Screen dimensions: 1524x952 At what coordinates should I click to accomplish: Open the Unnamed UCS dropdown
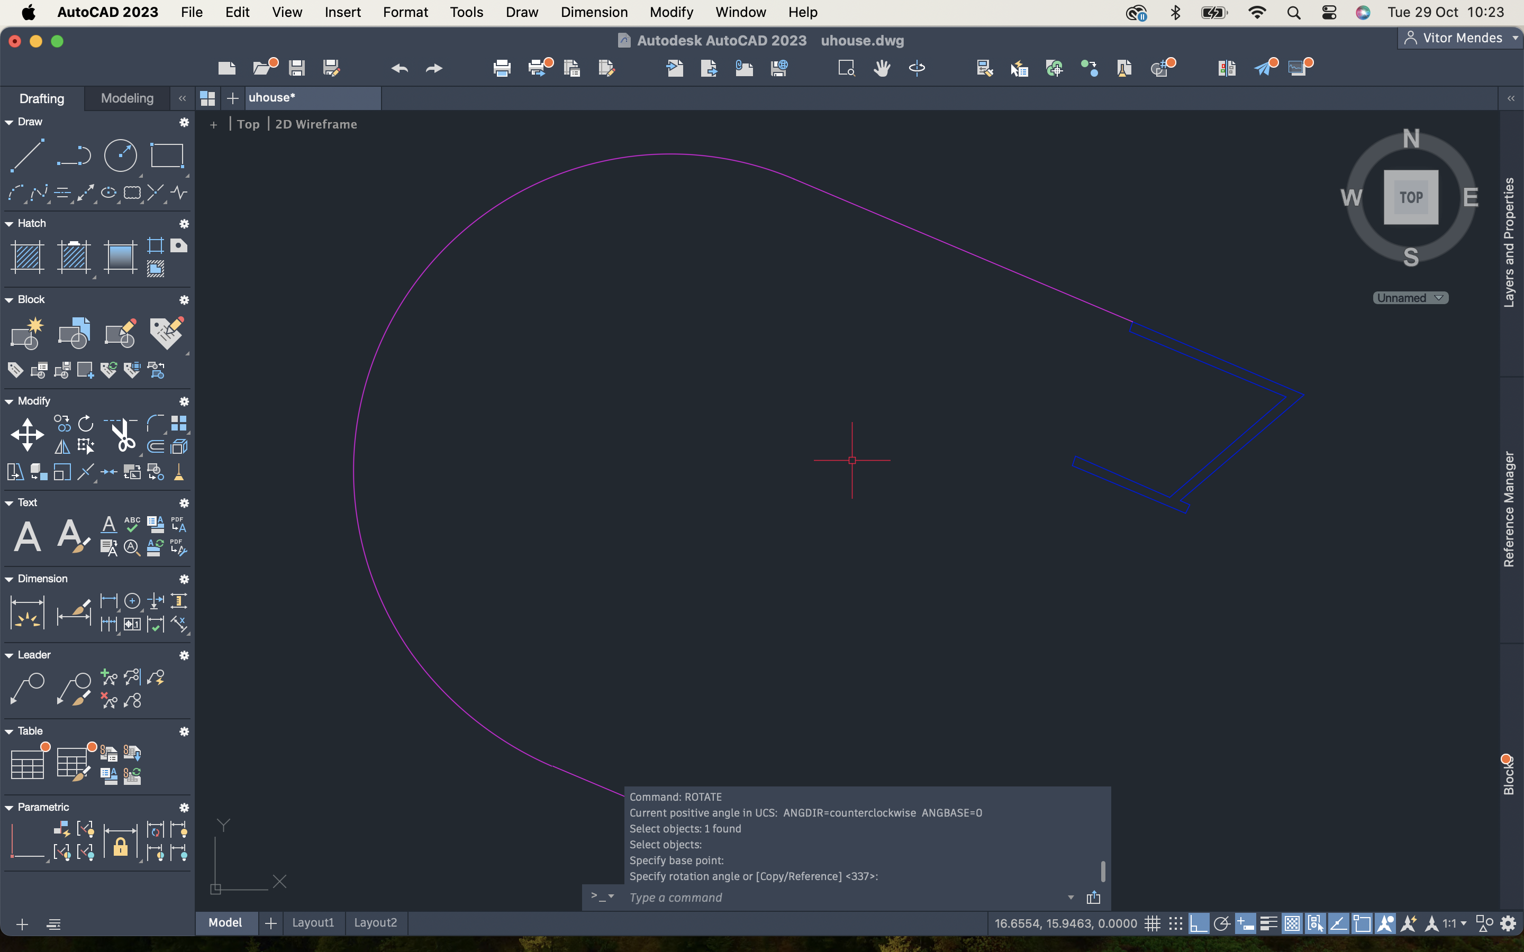(1410, 298)
